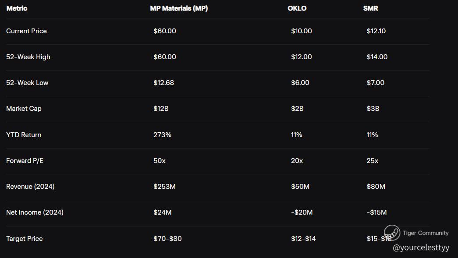Click the Target Price row label

[x=25, y=239]
